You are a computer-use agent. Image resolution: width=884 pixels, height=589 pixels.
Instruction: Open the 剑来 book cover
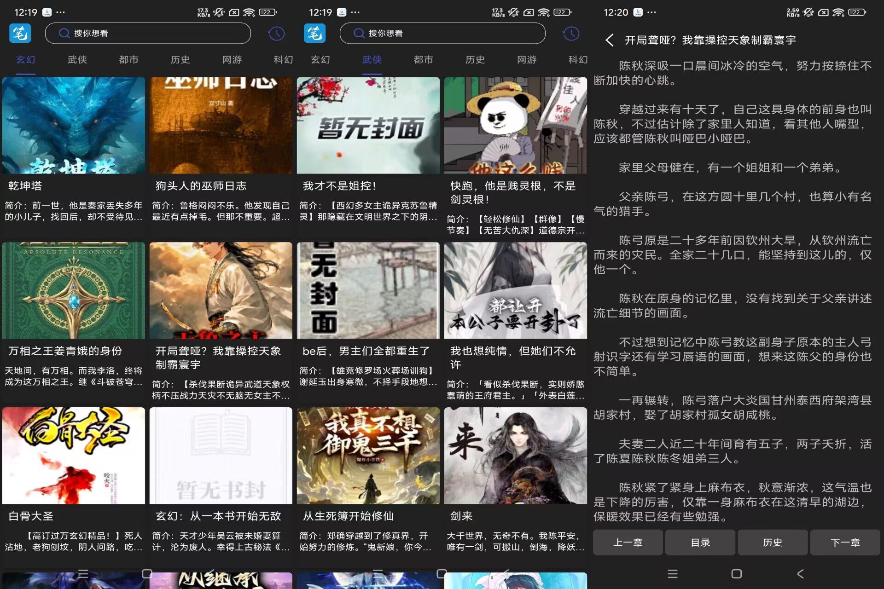tap(515, 456)
